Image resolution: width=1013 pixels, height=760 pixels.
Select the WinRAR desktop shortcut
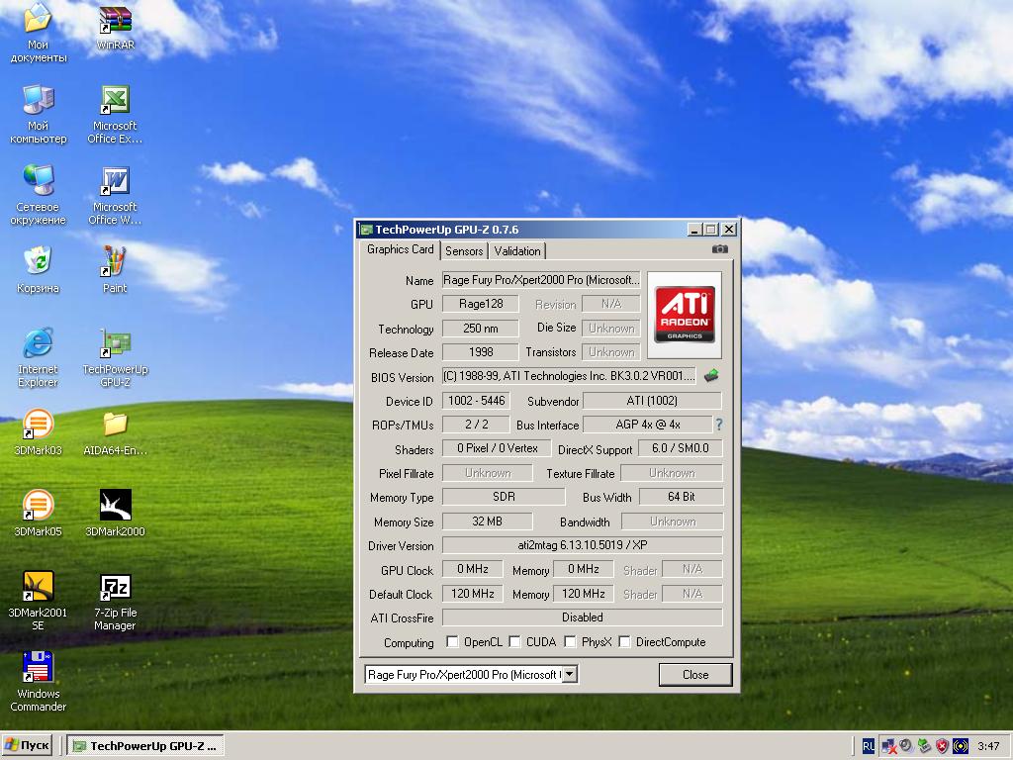click(x=115, y=28)
